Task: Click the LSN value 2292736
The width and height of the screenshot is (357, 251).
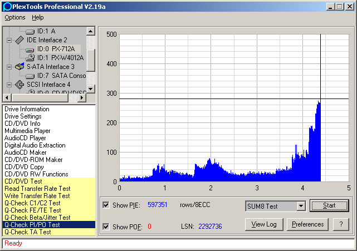Action: click(x=210, y=227)
